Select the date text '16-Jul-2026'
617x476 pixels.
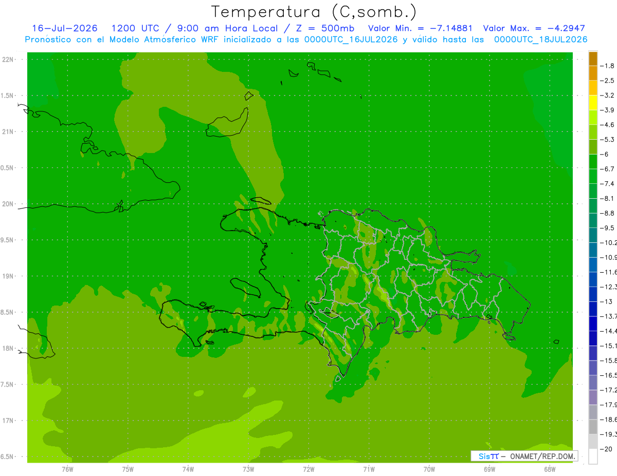coord(65,28)
